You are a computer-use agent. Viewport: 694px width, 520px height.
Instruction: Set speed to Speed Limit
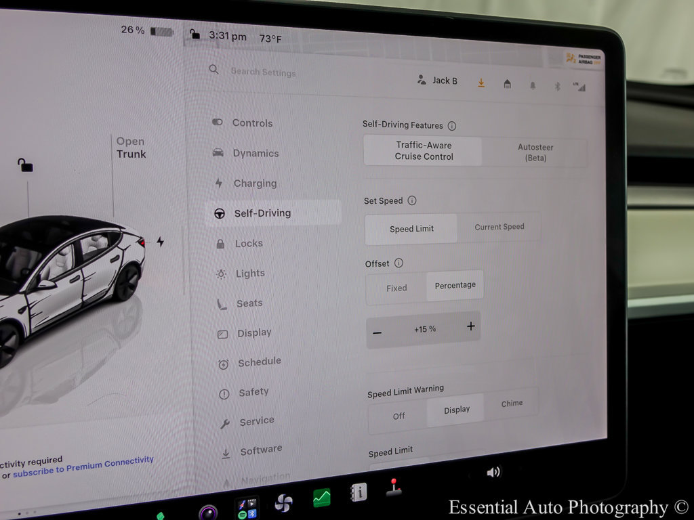(411, 229)
